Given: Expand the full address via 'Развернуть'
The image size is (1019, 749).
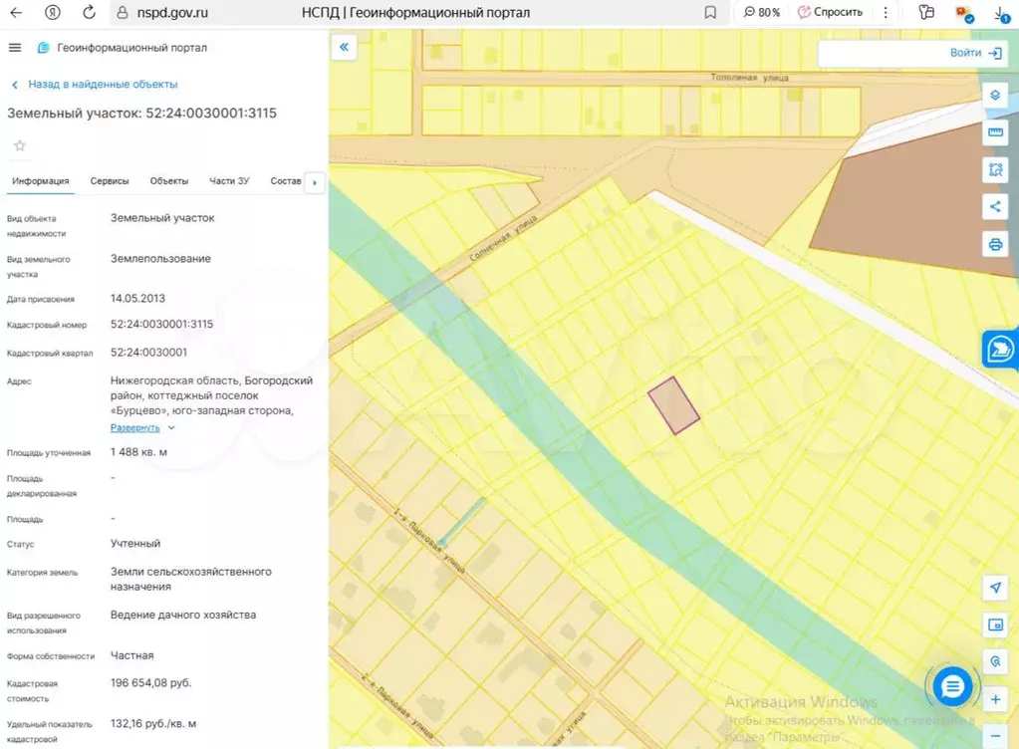Looking at the screenshot, I should click(135, 427).
